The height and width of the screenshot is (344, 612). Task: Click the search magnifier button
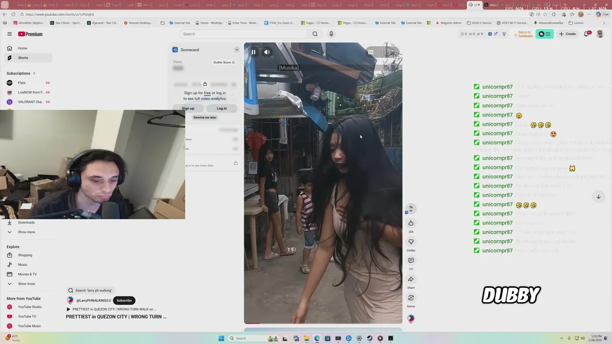315,34
